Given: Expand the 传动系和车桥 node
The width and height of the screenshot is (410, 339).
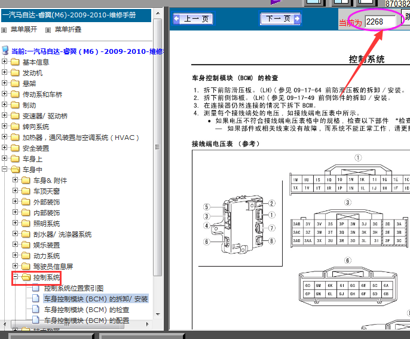Looking at the screenshot, I should click(x=4, y=94).
